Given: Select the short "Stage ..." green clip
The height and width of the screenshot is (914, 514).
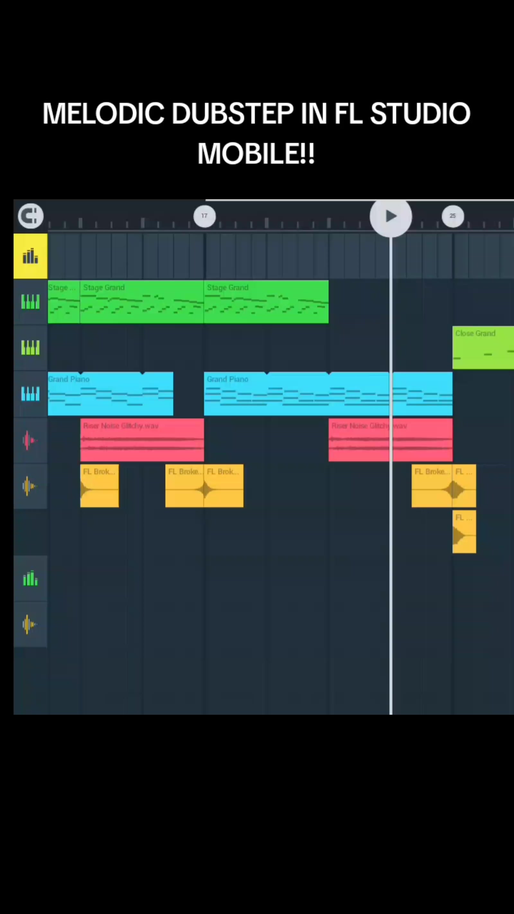Looking at the screenshot, I should pyautogui.click(x=64, y=302).
